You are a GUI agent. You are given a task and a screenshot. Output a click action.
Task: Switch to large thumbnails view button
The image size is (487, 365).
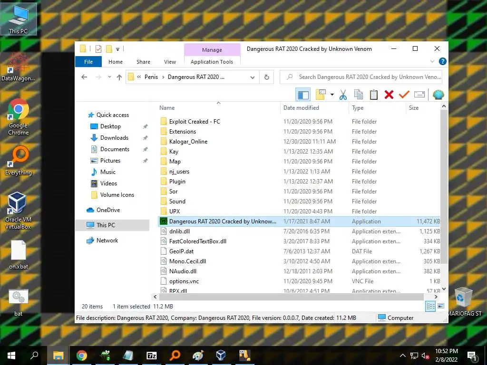pyautogui.click(x=441, y=307)
